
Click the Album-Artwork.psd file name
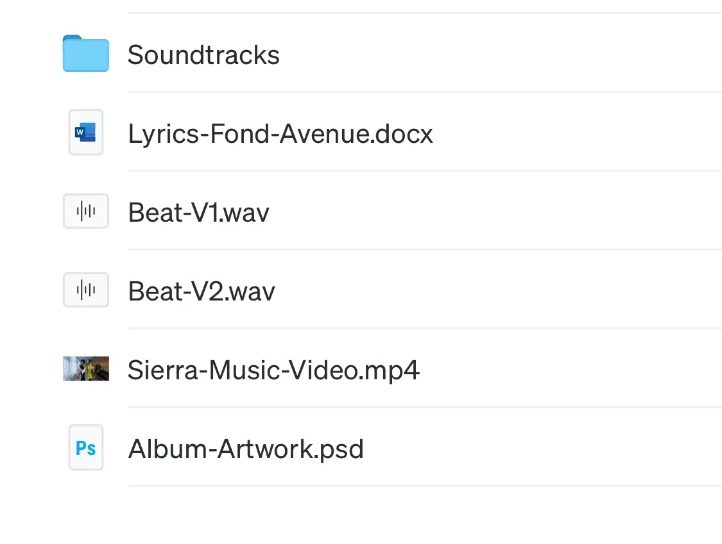(x=246, y=449)
